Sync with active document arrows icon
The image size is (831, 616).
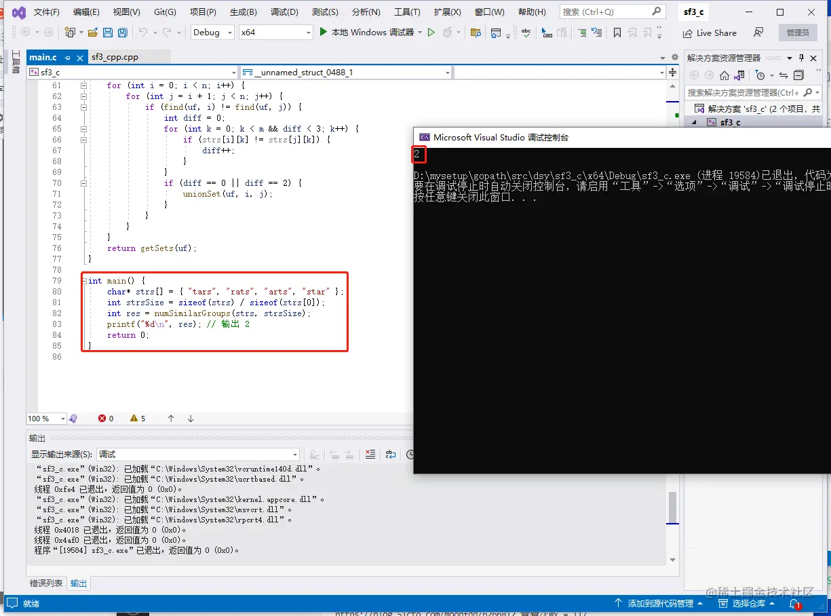(x=783, y=75)
